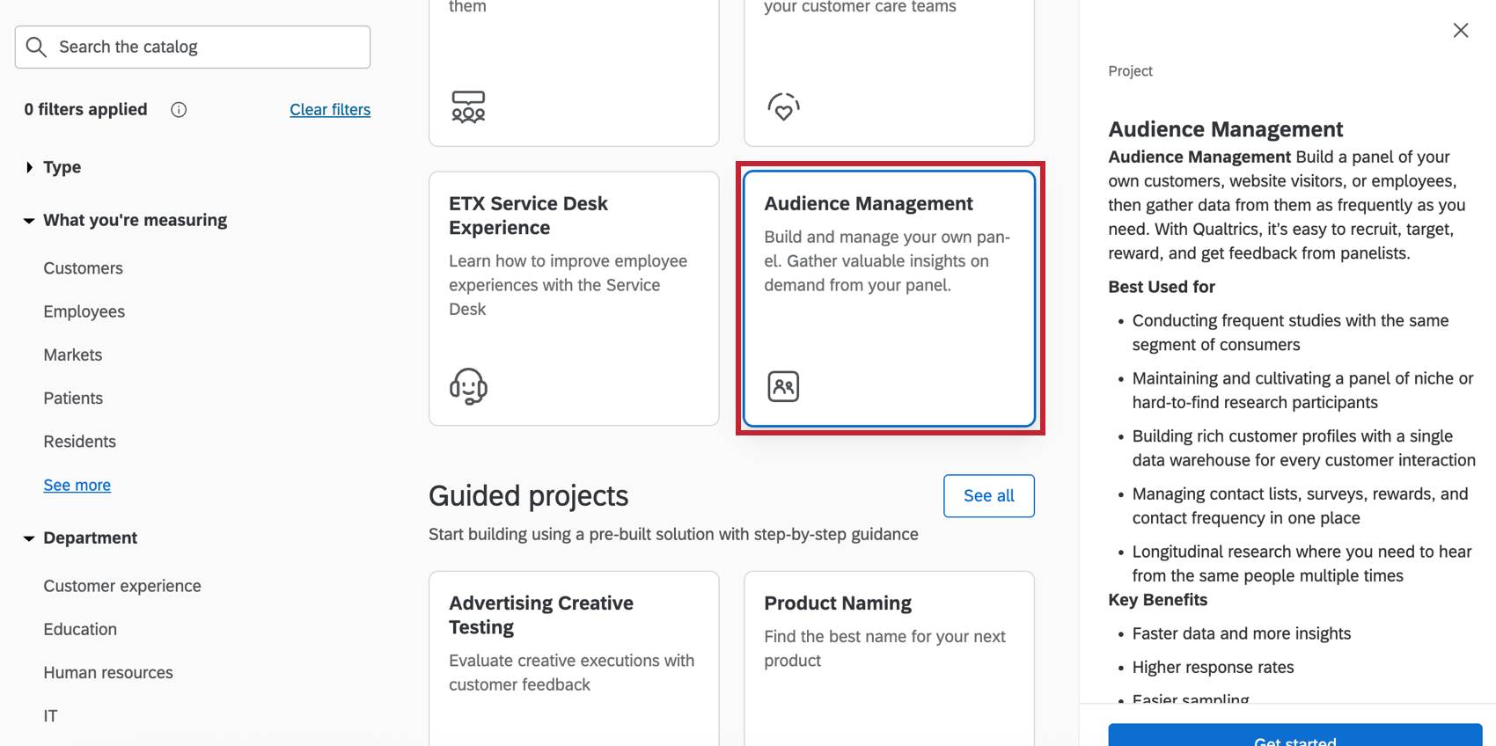
Task: Open See more measuring options
Action: pyautogui.click(x=77, y=485)
